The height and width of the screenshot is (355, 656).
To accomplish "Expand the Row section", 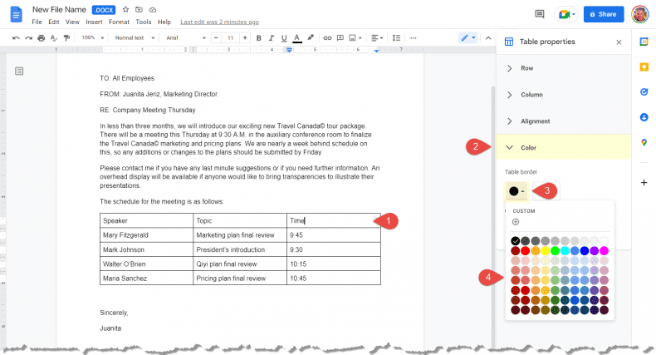I will pyautogui.click(x=526, y=68).
